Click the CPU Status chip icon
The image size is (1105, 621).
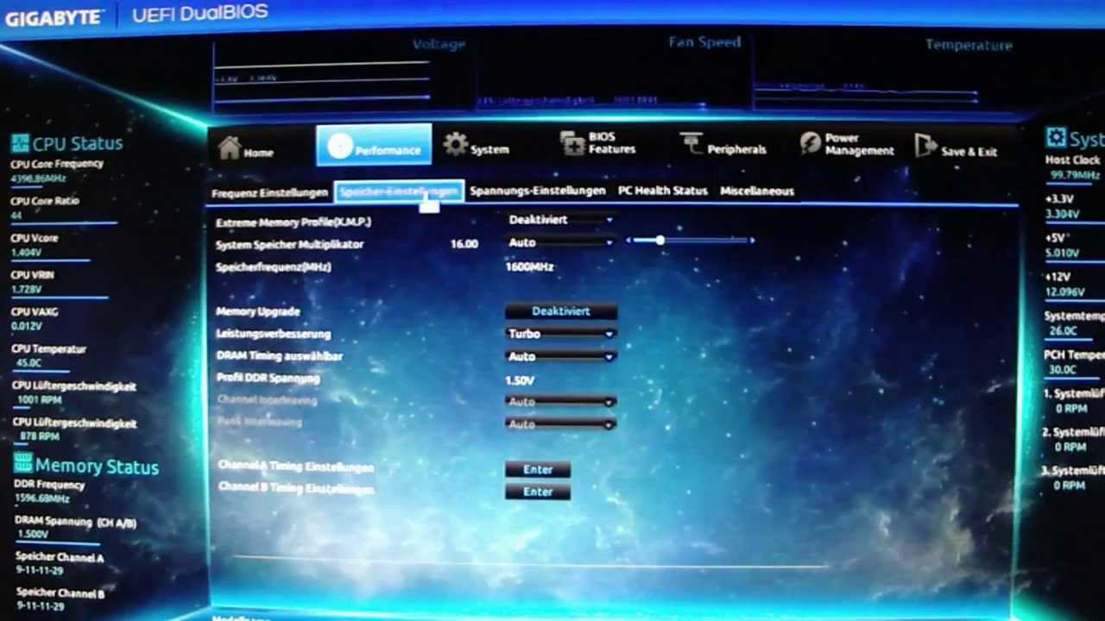tap(20, 143)
